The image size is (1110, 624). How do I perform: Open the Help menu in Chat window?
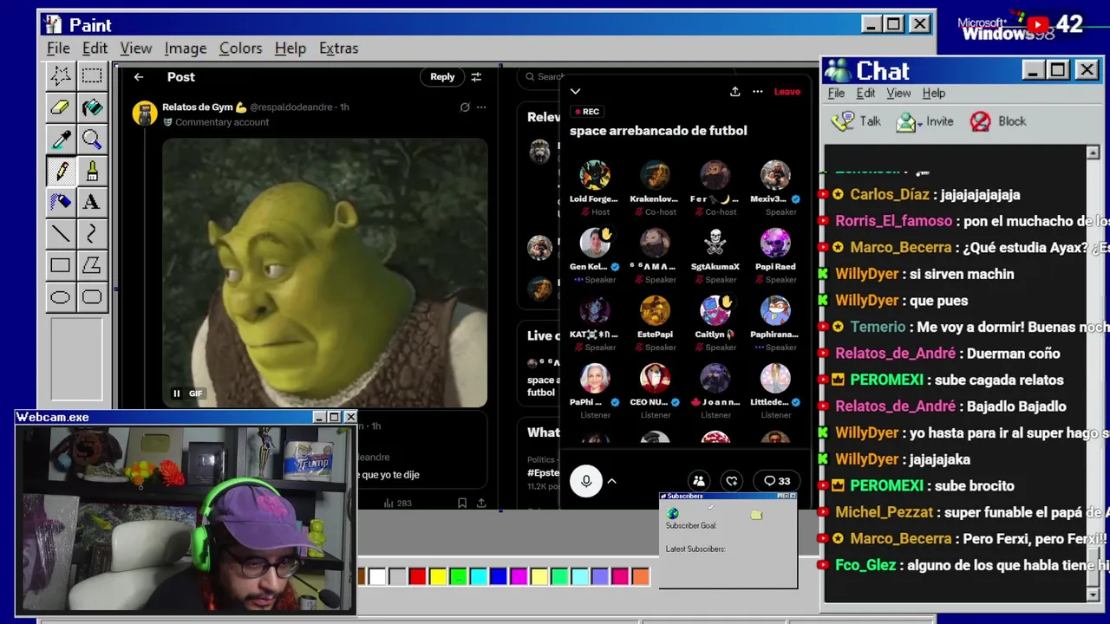click(933, 93)
